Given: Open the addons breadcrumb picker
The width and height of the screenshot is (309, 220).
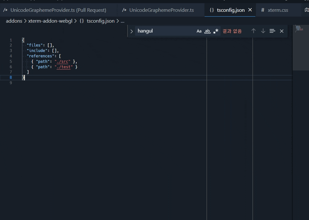Looking at the screenshot, I should click(14, 21).
